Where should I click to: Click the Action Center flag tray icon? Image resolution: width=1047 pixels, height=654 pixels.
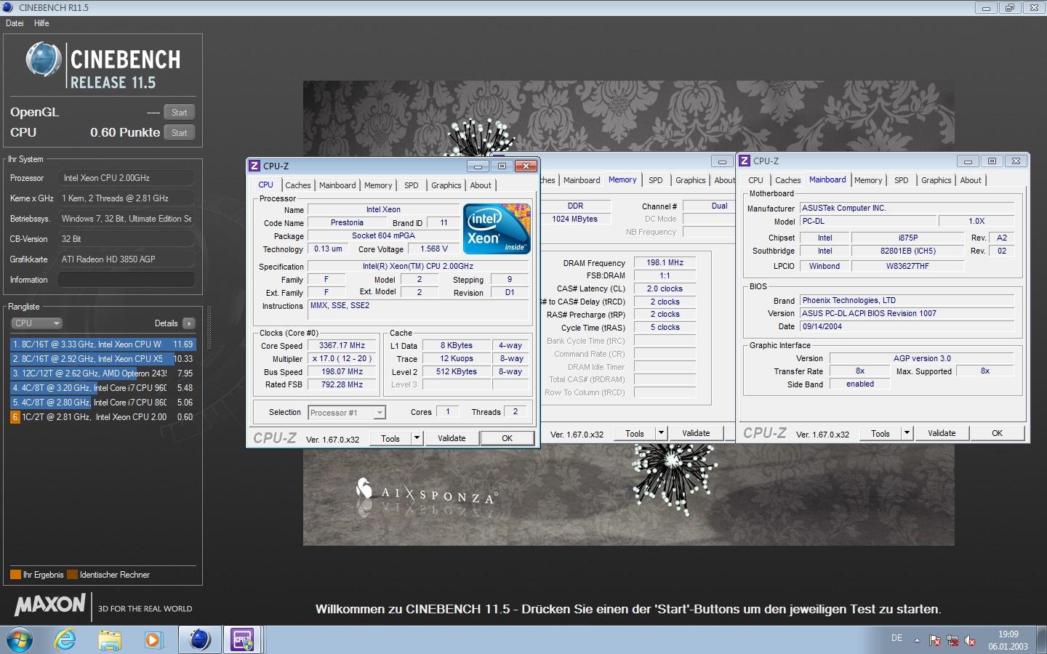[935, 641]
